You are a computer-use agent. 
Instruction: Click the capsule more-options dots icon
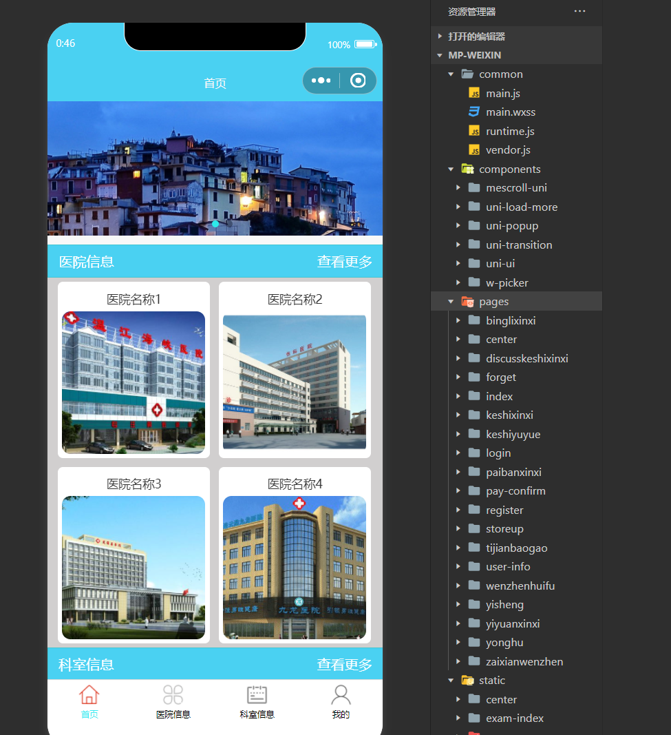click(x=321, y=81)
